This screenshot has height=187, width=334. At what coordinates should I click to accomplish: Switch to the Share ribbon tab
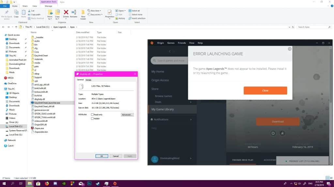[x=25, y=6]
